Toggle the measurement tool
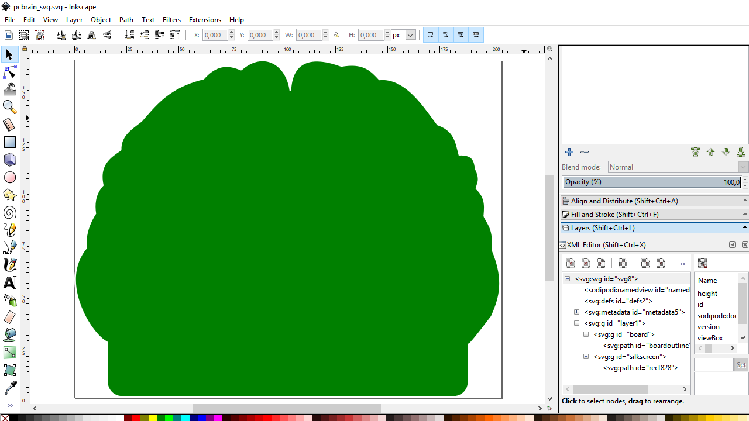 9,125
